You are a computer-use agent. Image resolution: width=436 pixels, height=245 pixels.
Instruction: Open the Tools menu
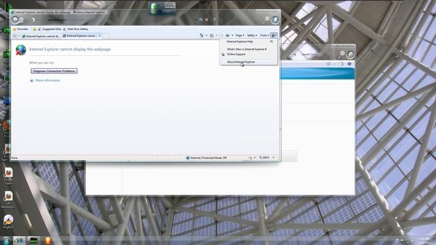(264, 35)
